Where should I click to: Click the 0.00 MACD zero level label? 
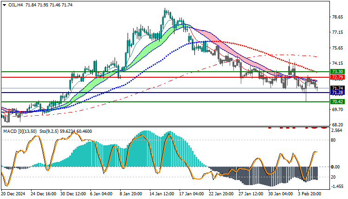tap(335, 167)
